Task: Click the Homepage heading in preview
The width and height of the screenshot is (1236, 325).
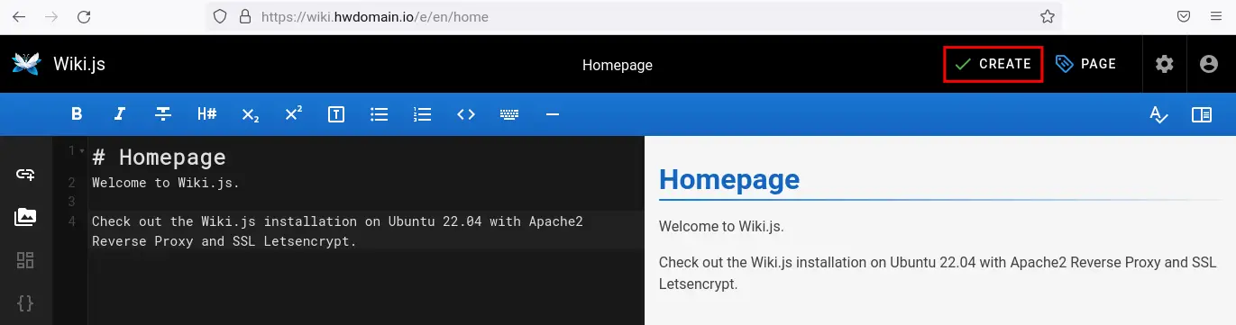Action: point(729,179)
